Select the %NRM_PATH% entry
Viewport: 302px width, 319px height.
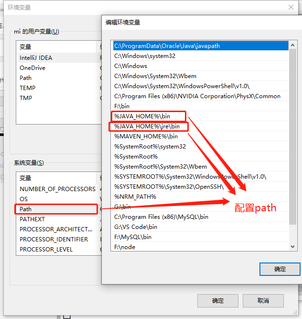point(201,197)
